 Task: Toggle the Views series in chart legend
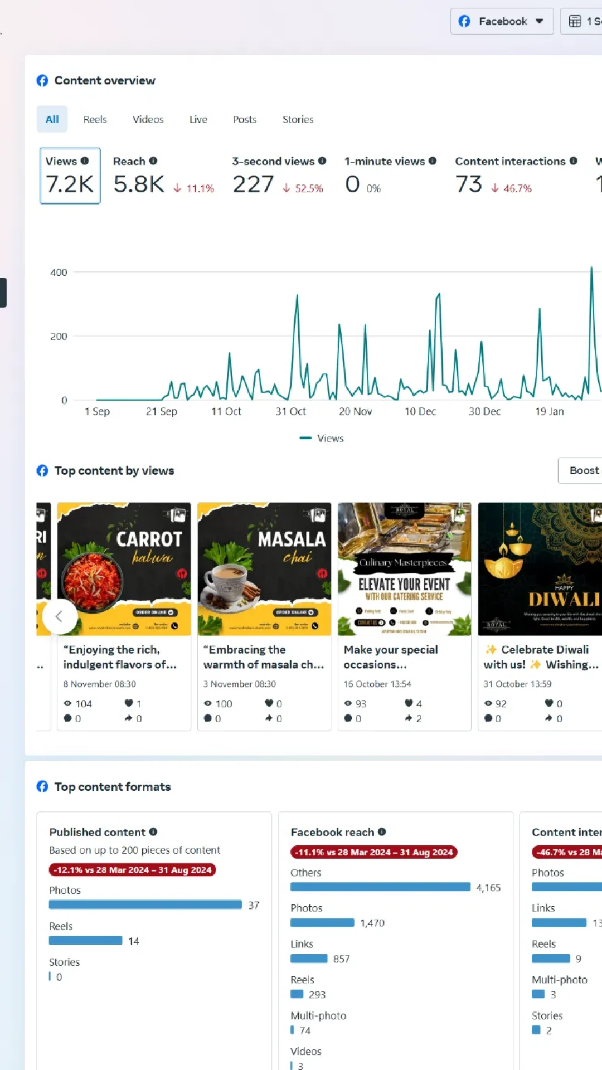[x=322, y=439]
